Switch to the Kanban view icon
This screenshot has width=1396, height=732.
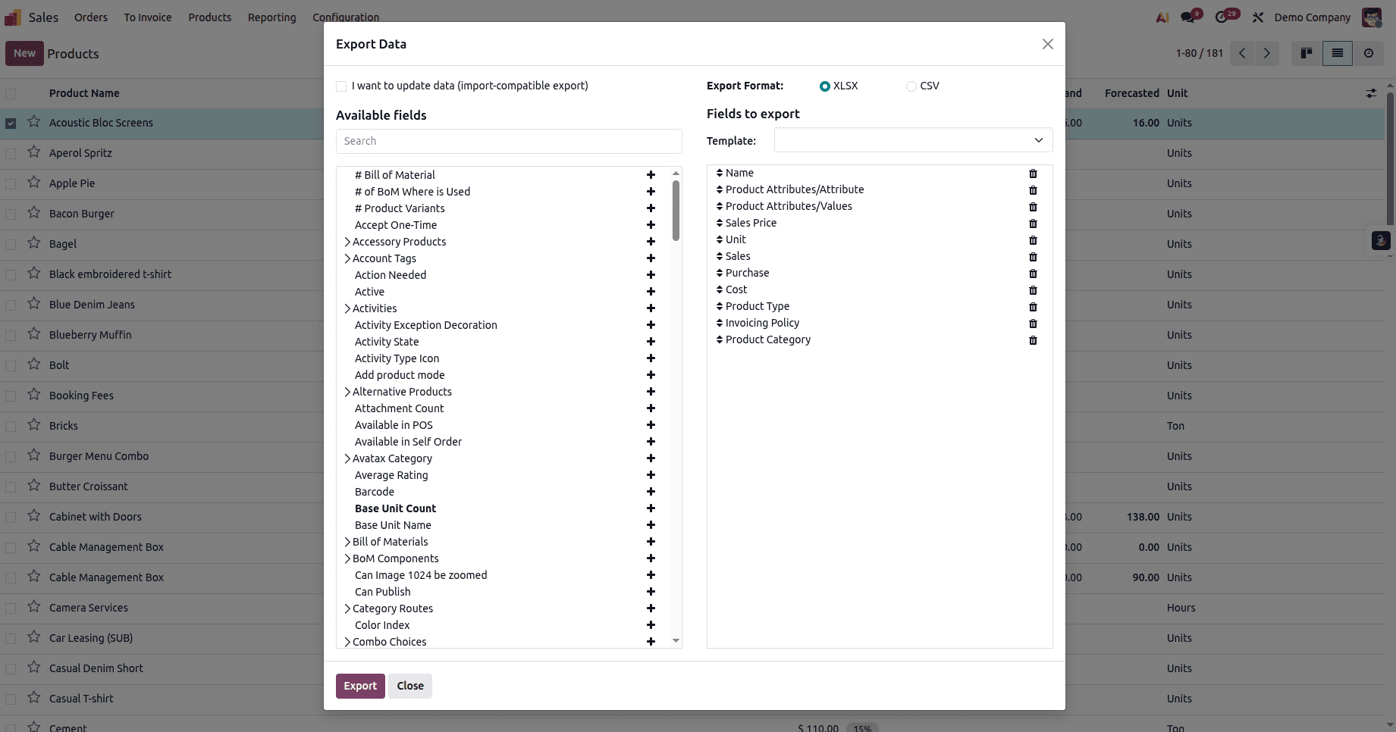(x=1306, y=53)
